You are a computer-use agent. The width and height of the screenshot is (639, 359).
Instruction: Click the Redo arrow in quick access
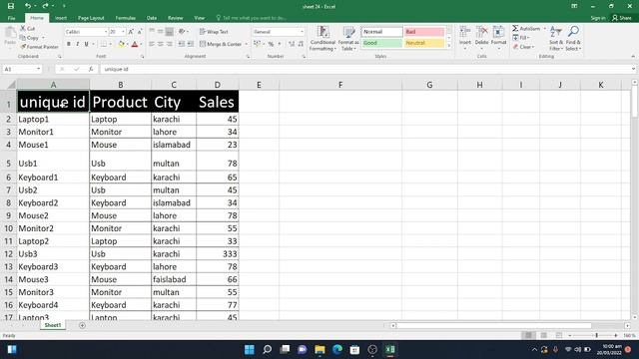coord(45,6)
